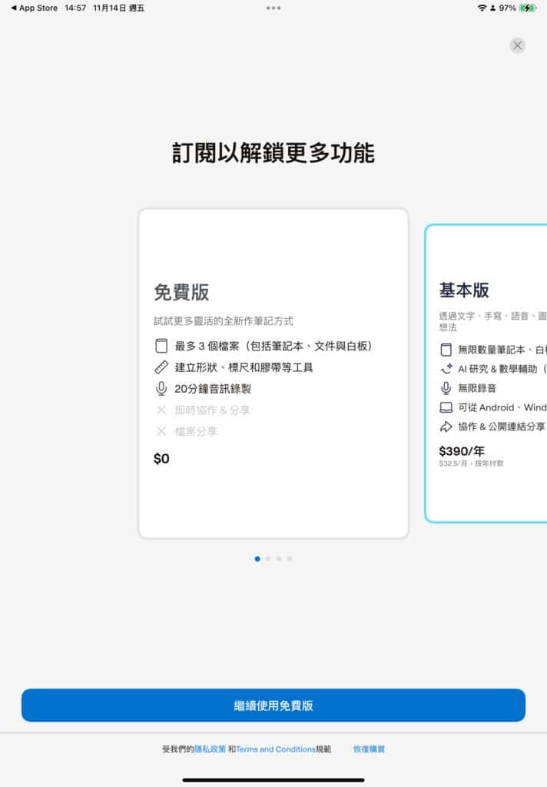Tap 協作 & 公開連結分享 feature text
Screen dimensions: 547x787
[x=502, y=427]
